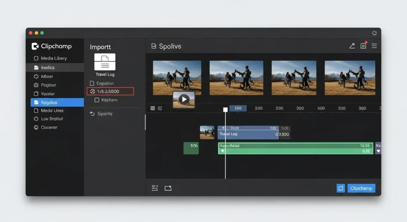Screen dimensions: 407x222
Task: Select the second video preview thumbnail
Action: pyautogui.click(x=236, y=78)
